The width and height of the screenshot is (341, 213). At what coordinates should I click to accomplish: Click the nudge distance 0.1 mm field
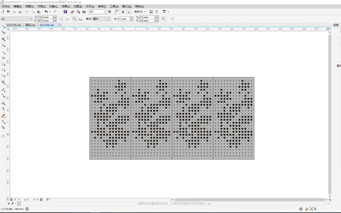pos(124,19)
